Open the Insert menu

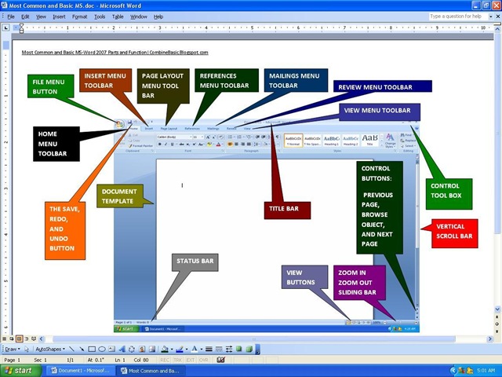click(x=59, y=16)
